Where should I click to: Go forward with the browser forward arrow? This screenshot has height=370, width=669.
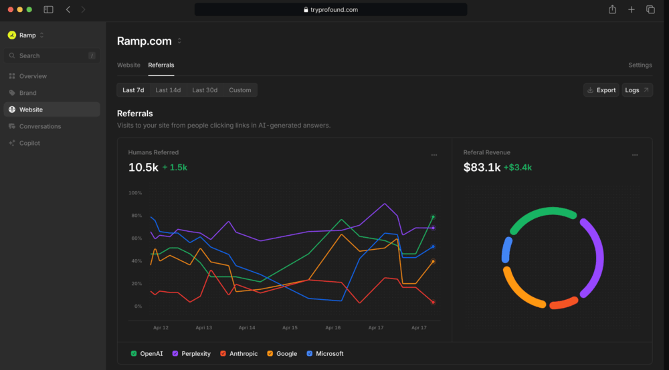pos(83,9)
